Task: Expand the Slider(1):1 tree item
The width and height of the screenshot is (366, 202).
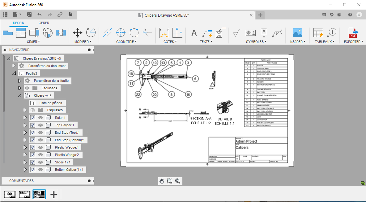Action: (25, 162)
